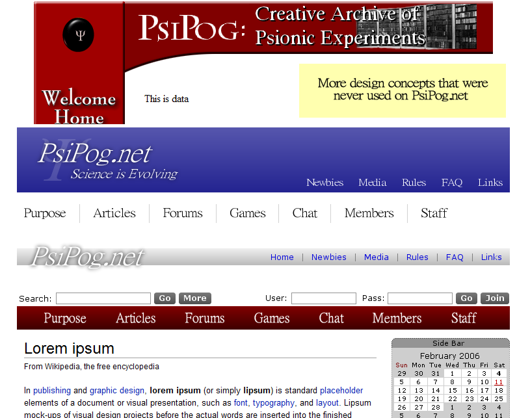Click the More button next to Search
The height and width of the screenshot is (418, 530).
tap(195, 298)
